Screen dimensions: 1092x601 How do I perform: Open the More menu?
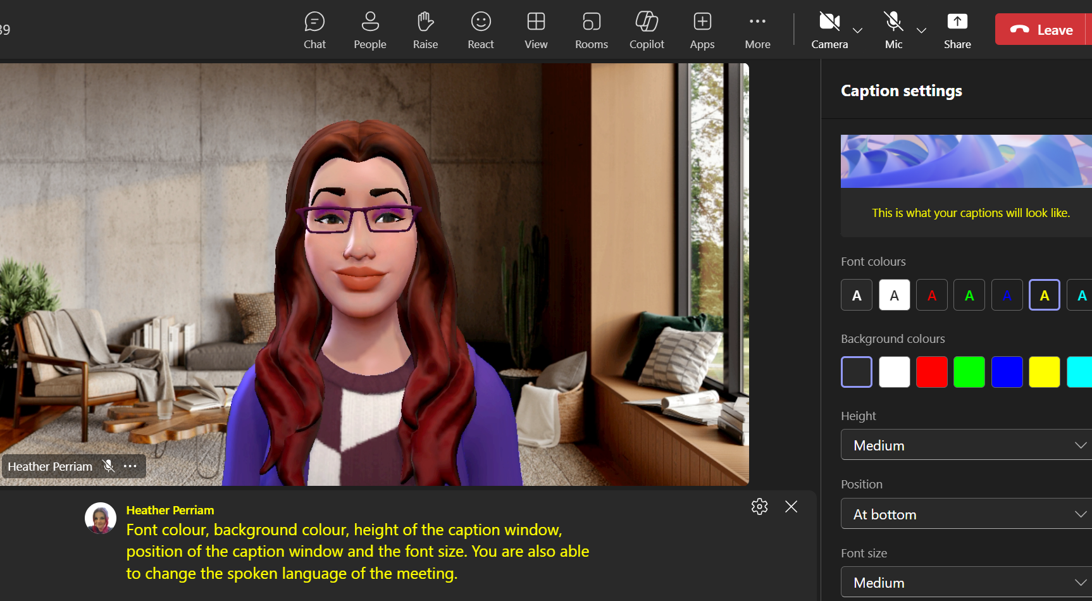click(757, 29)
